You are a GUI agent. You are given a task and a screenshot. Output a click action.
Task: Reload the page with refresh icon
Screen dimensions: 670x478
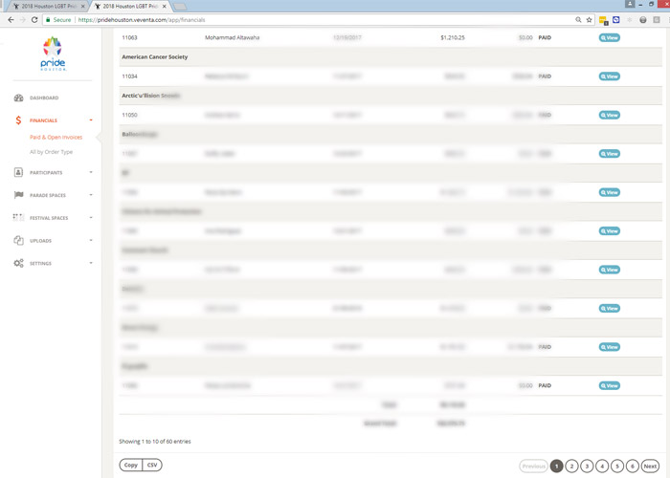(x=34, y=20)
